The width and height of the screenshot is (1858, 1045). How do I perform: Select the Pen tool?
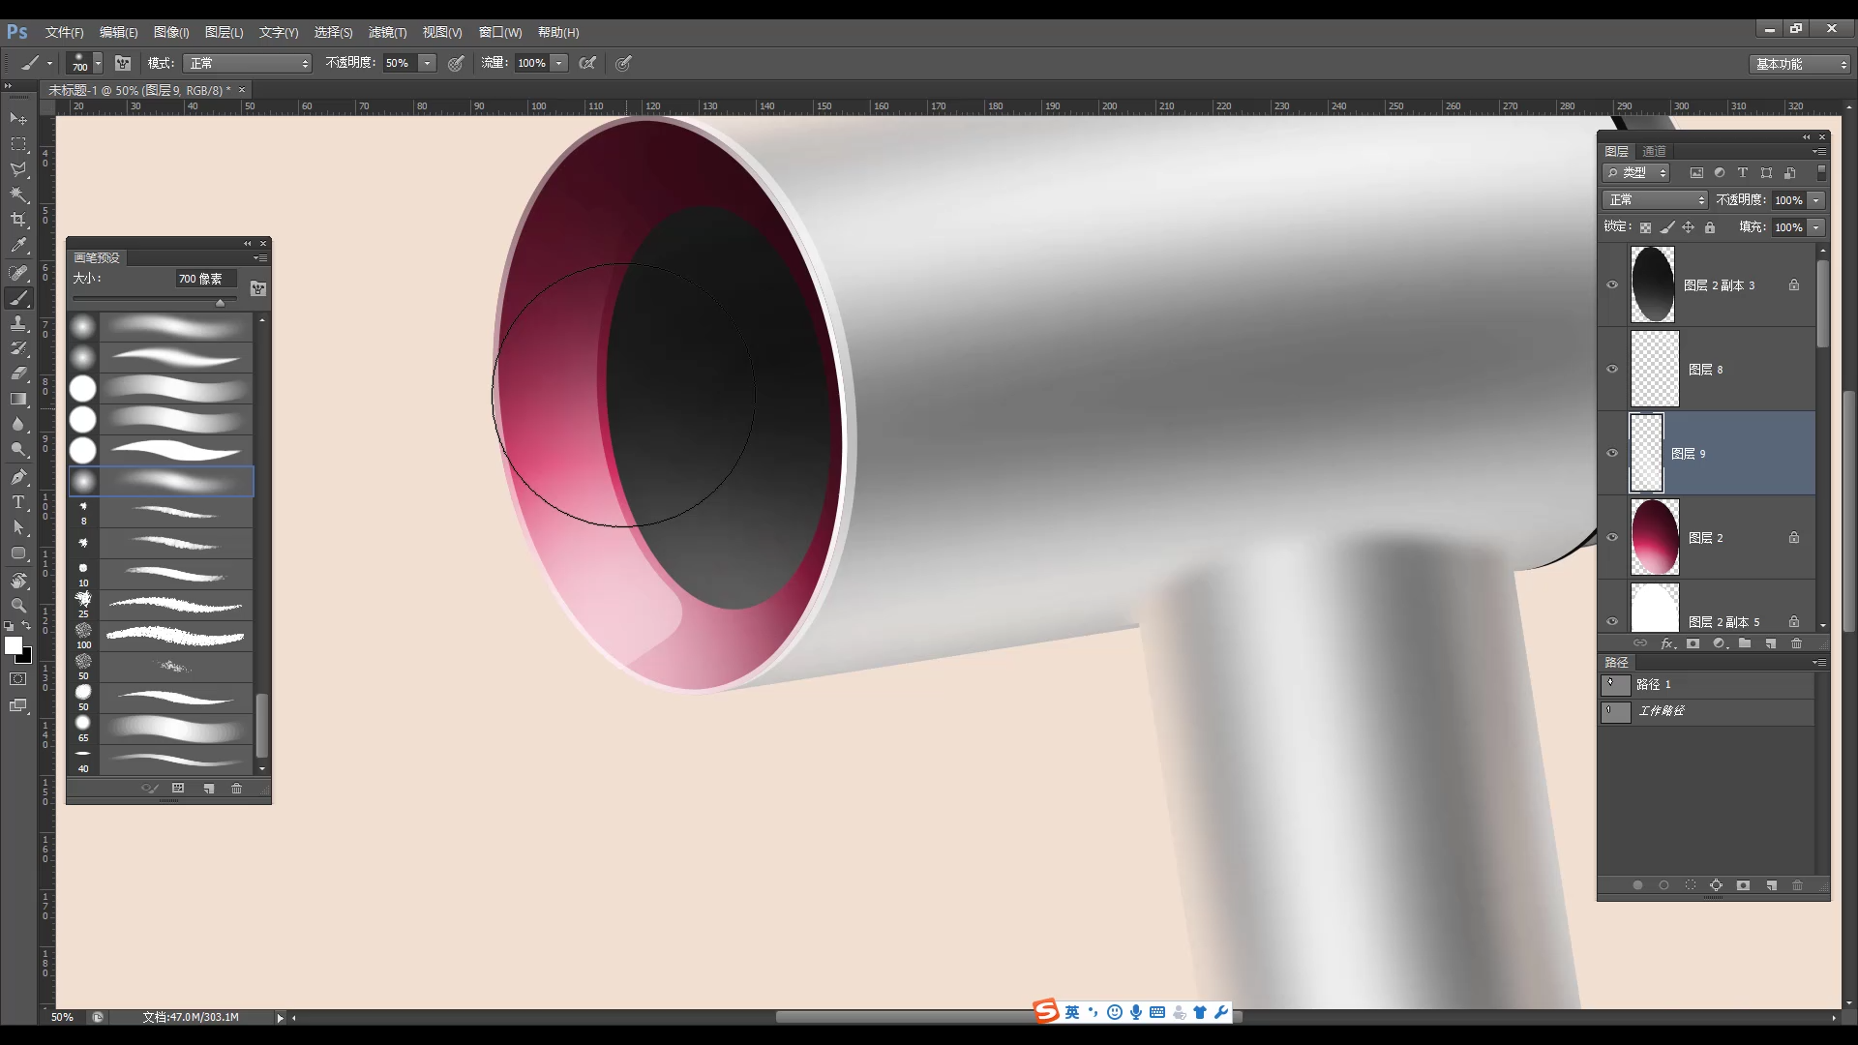17,476
